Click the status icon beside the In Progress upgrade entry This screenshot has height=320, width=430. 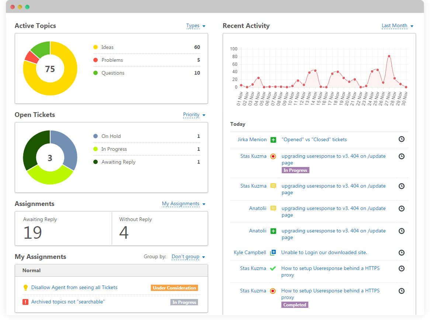click(x=273, y=156)
